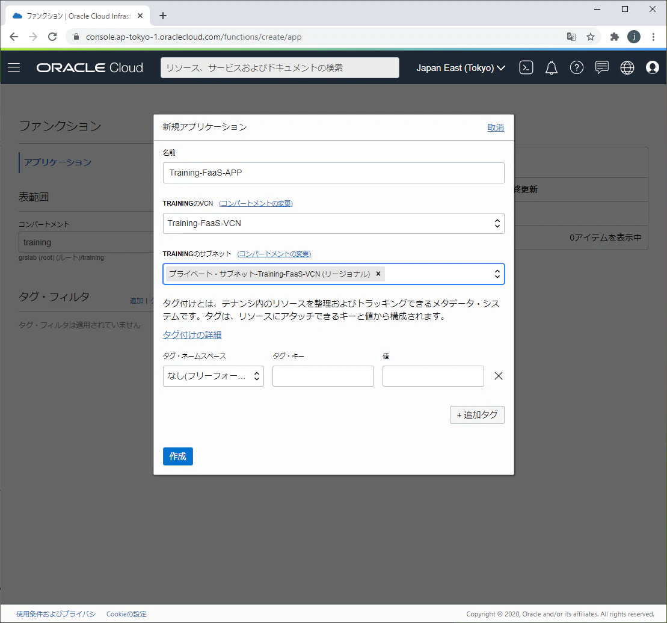Open 使用条件およびプライバシ footer link
Image resolution: width=667 pixels, height=623 pixels.
(x=56, y=614)
